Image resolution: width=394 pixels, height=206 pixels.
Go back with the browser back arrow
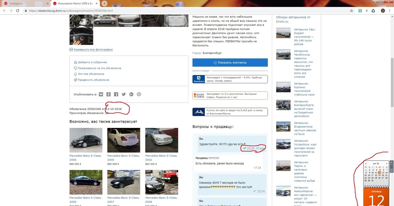point(4,10)
